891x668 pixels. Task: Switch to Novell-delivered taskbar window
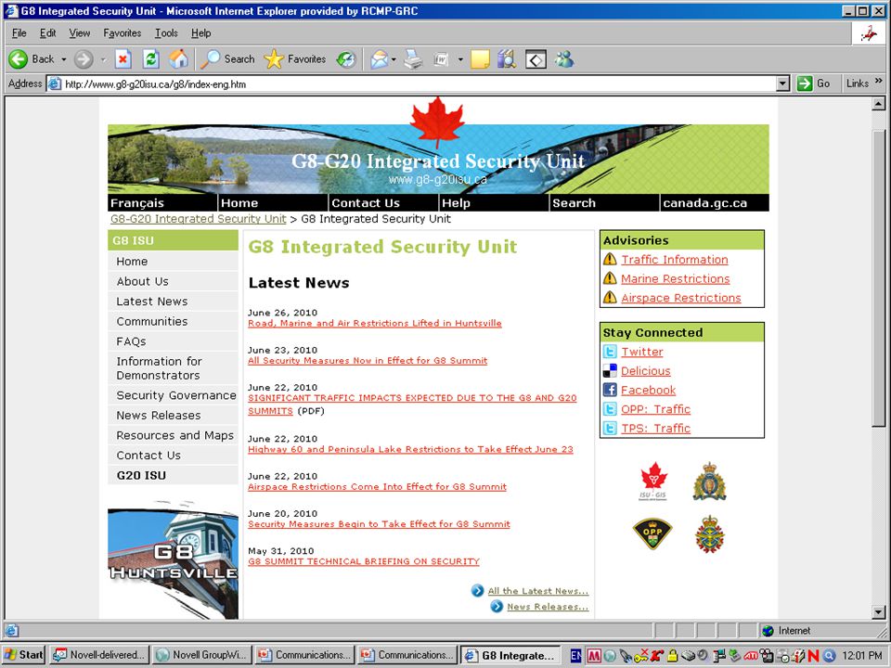coord(99,655)
